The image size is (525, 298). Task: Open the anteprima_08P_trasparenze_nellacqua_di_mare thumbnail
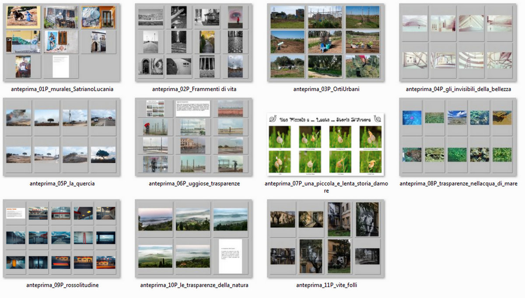pyautogui.click(x=458, y=137)
